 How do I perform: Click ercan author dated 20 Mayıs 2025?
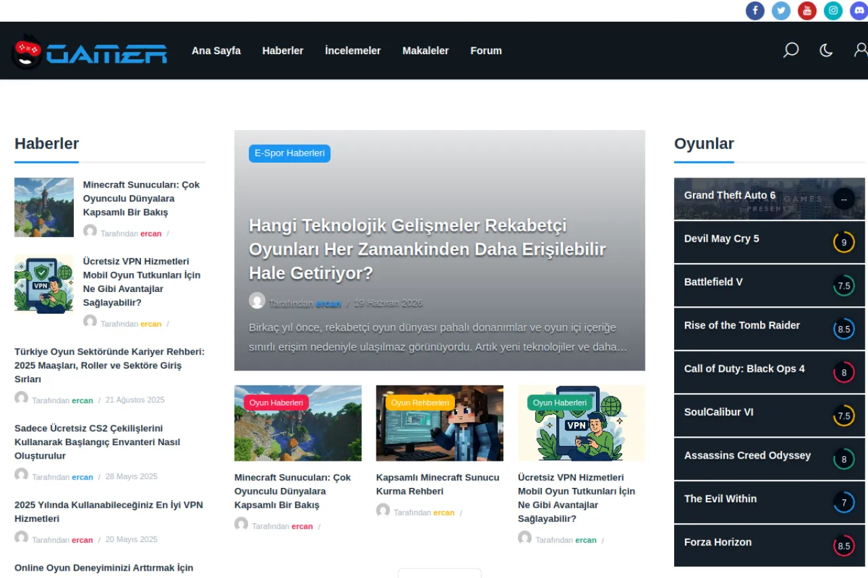click(x=82, y=540)
